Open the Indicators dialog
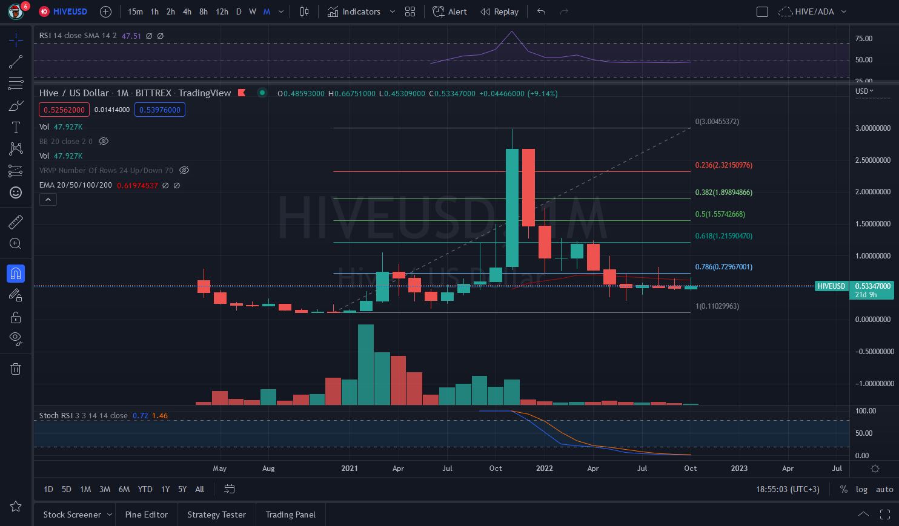 coord(354,12)
